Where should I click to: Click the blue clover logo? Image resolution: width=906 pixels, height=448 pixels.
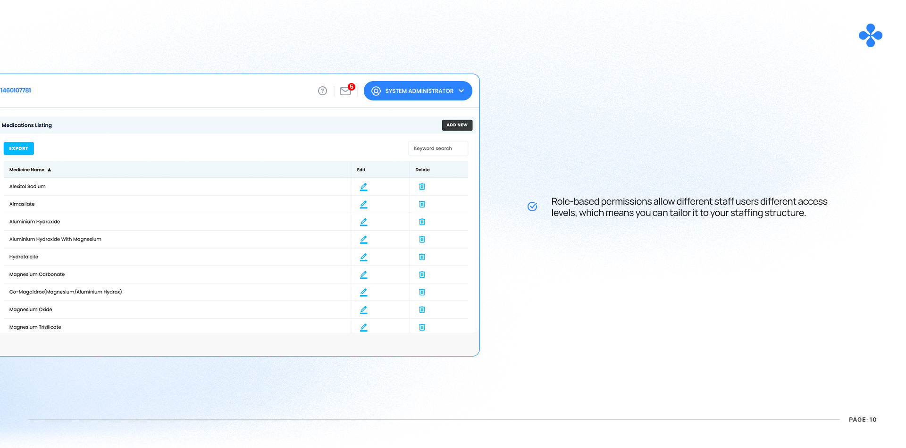pyautogui.click(x=870, y=35)
